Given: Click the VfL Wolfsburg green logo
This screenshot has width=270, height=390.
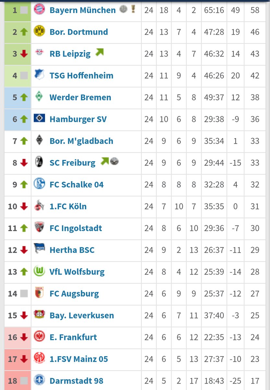Looking at the screenshot, I should 39,271.
